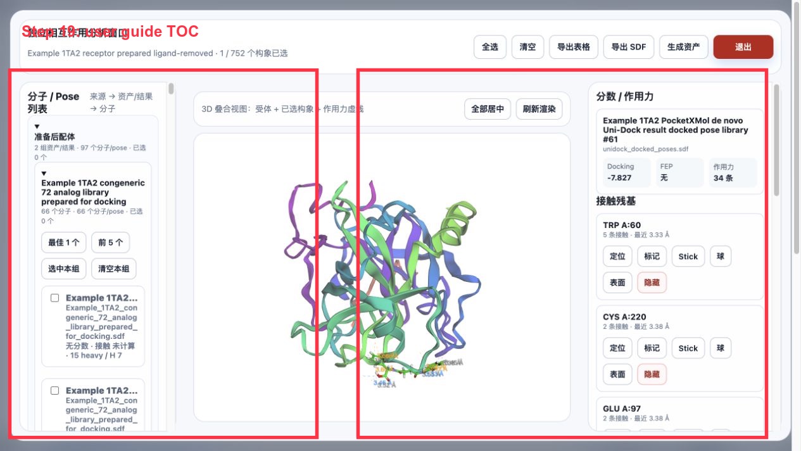Click the 3D 叠合视图 description text

(282, 109)
